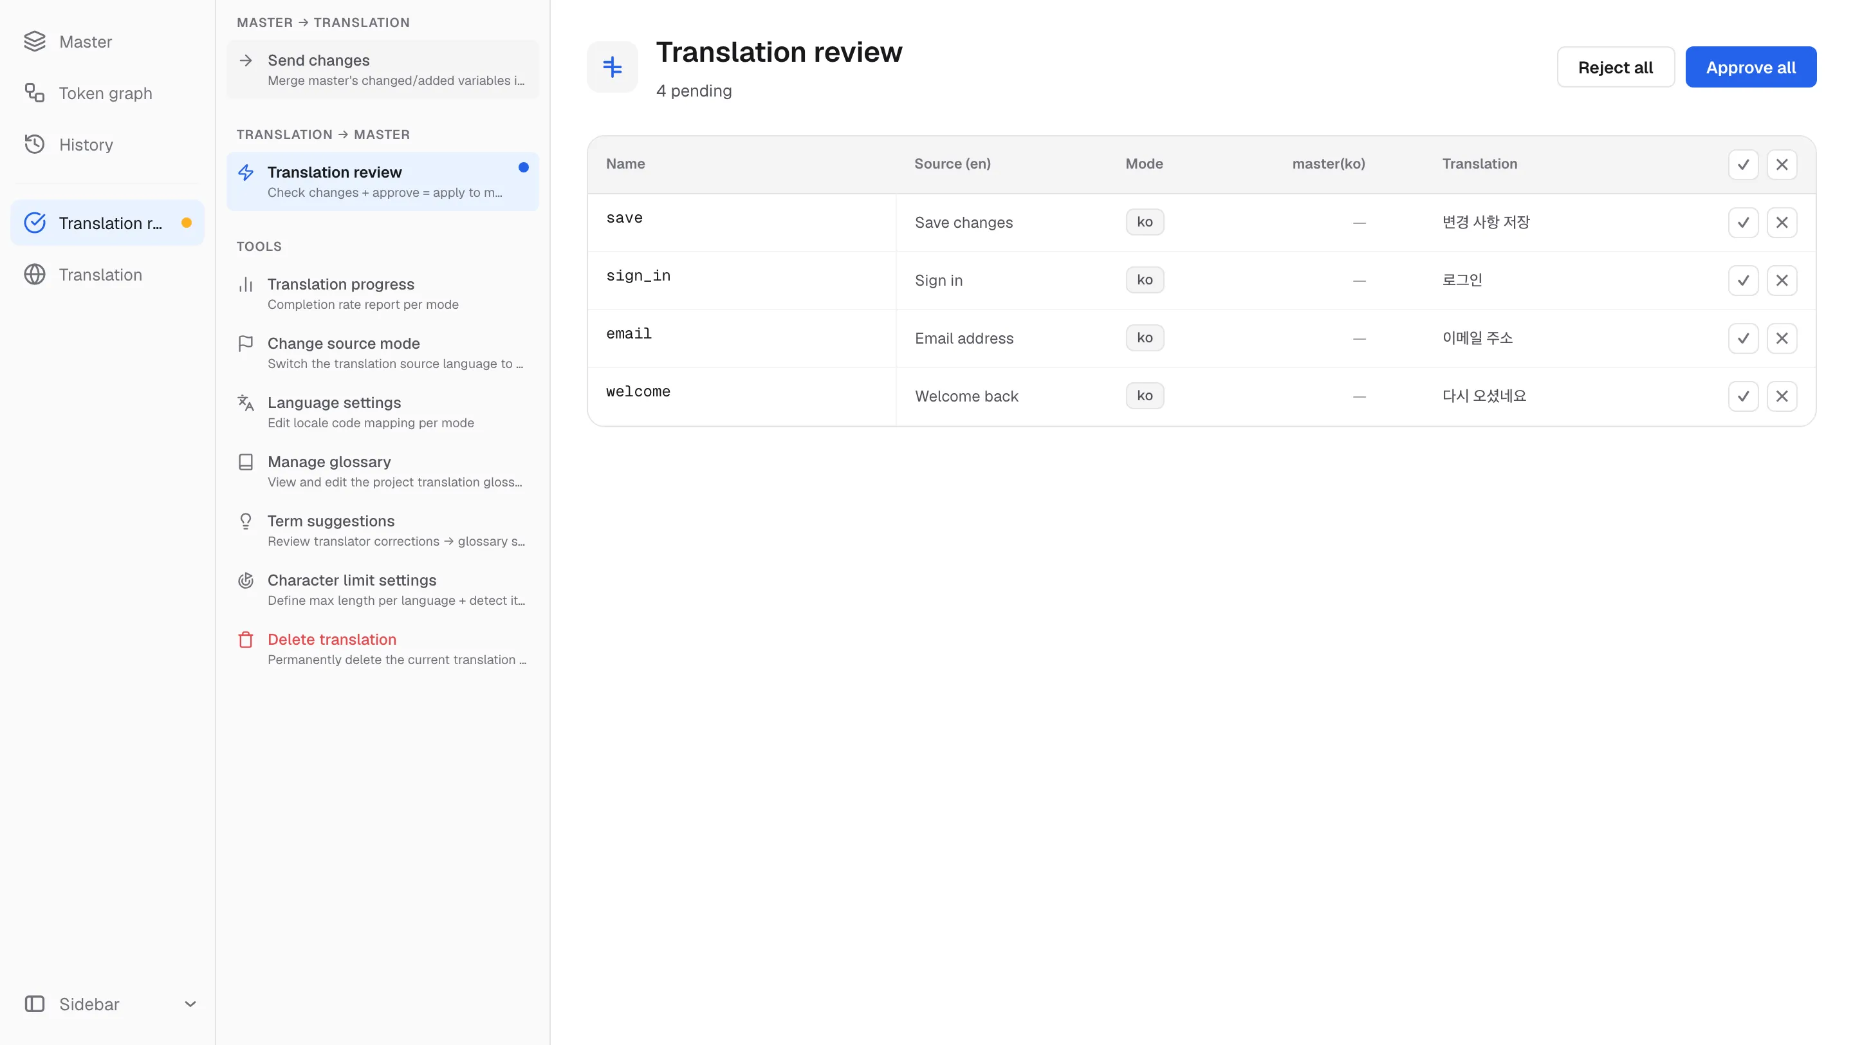Open Master in the left navigation

click(x=108, y=42)
